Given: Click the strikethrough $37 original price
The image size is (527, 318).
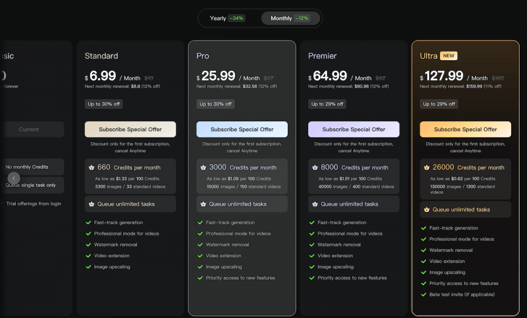Looking at the screenshot, I should (269, 78).
